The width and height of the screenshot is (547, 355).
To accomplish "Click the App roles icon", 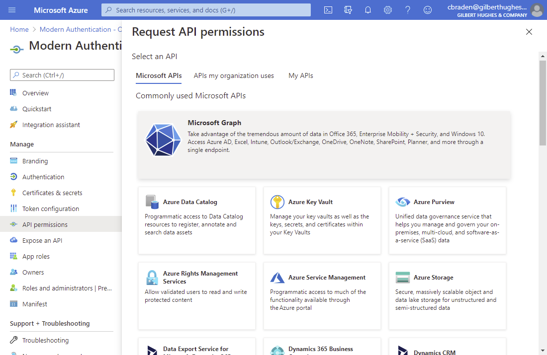I will click(13, 256).
